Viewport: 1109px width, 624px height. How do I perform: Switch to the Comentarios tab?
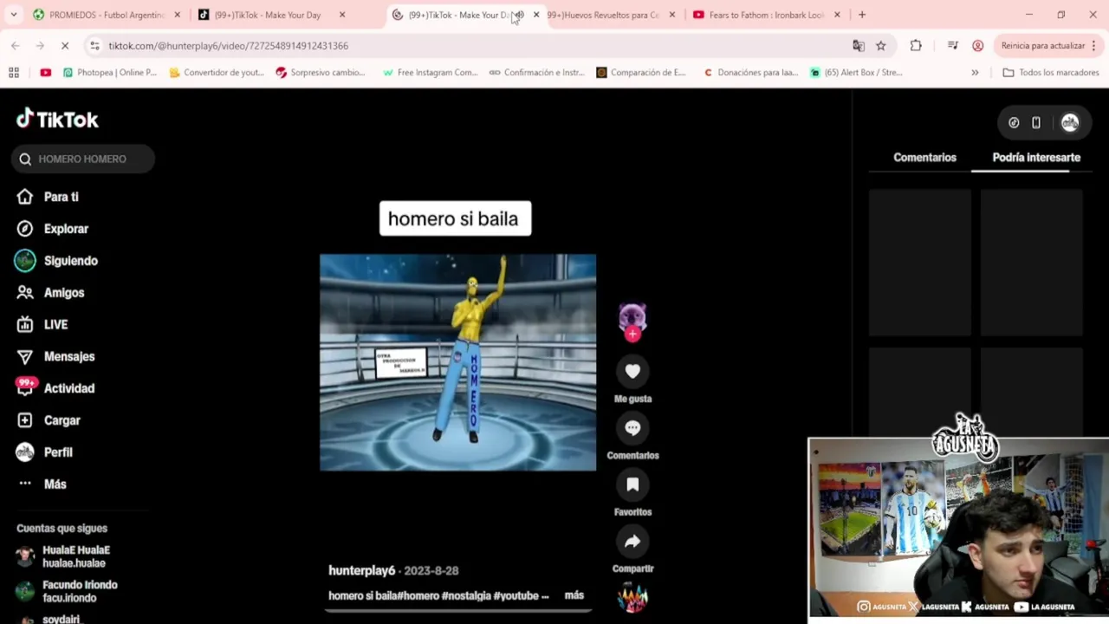coord(924,157)
